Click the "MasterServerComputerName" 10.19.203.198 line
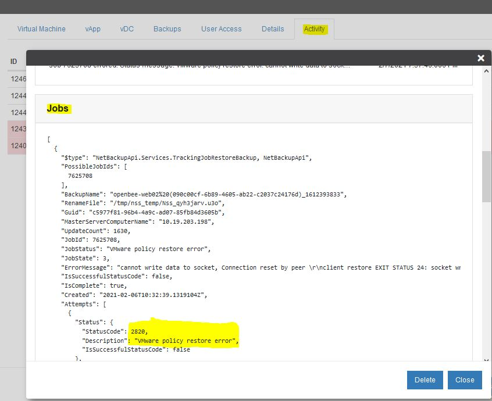 click(137, 221)
